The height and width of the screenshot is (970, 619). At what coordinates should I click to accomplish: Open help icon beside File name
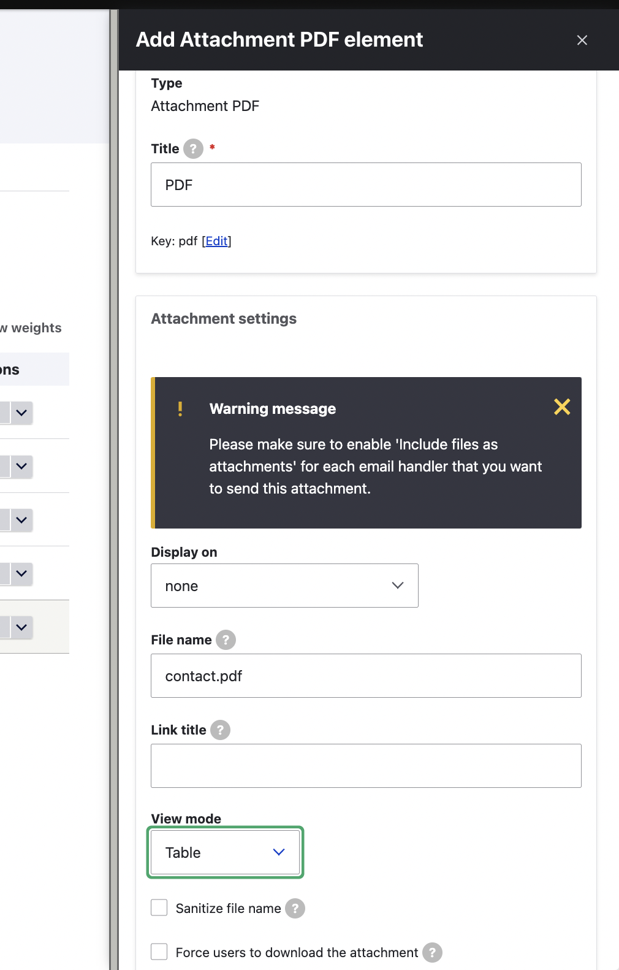[226, 640]
